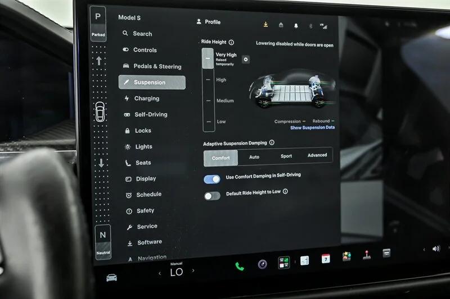Open the Arcade joystick icon
Screen dimensions: 450x299
pos(367,255)
